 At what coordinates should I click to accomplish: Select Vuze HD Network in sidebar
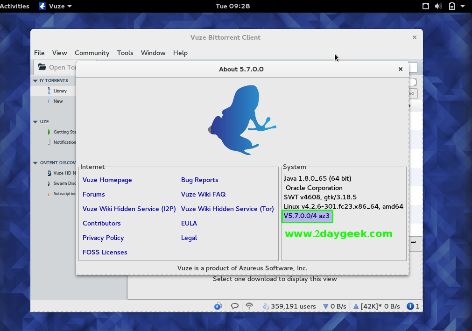[x=64, y=173]
